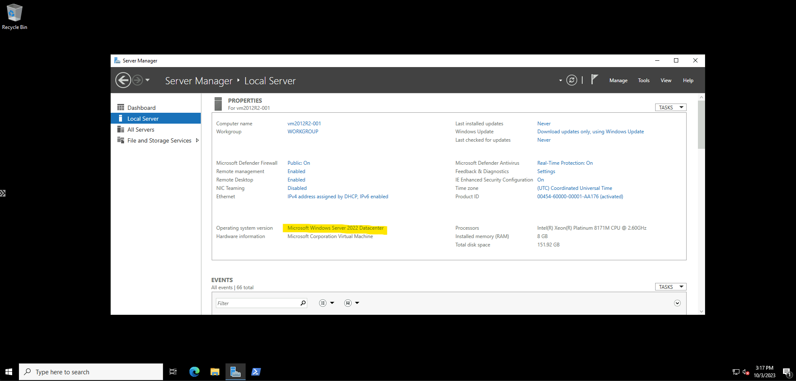Open the Properties TASKS dropdown
The width and height of the screenshot is (796, 381).
pos(671,108)
